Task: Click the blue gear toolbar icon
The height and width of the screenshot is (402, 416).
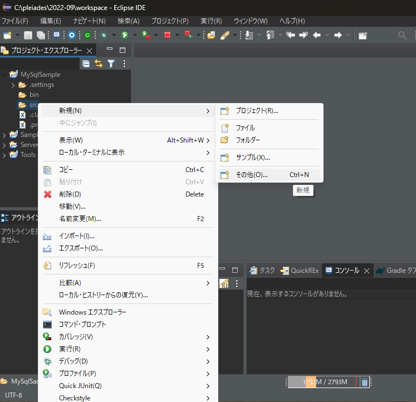Action: (x=72, y=35)
